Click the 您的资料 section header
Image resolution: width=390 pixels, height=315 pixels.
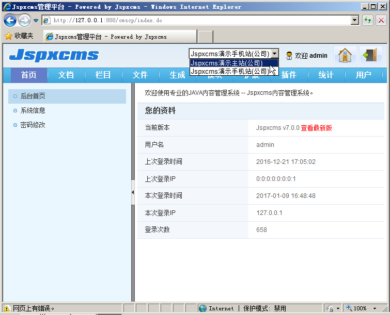pos(261,111)
